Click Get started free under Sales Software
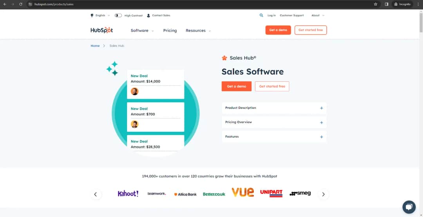Viewport: 423px width, 217px height. coord(272,86)
